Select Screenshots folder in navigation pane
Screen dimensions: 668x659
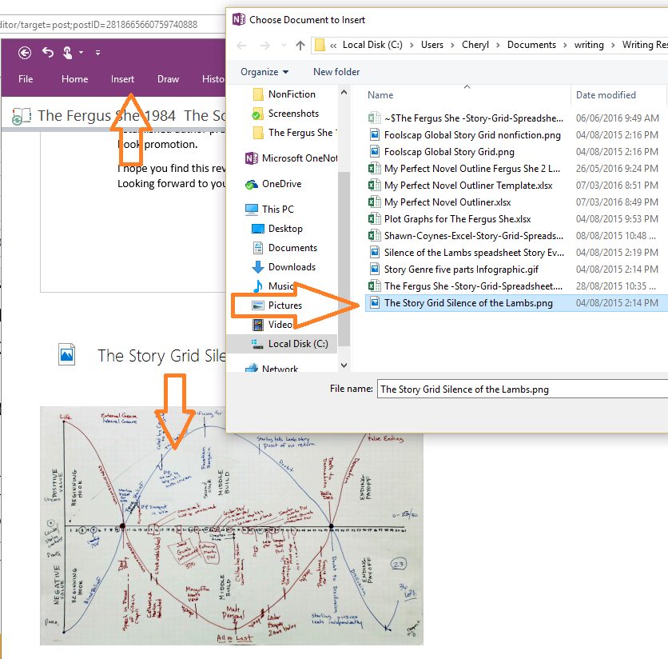(x=285, y=114)
